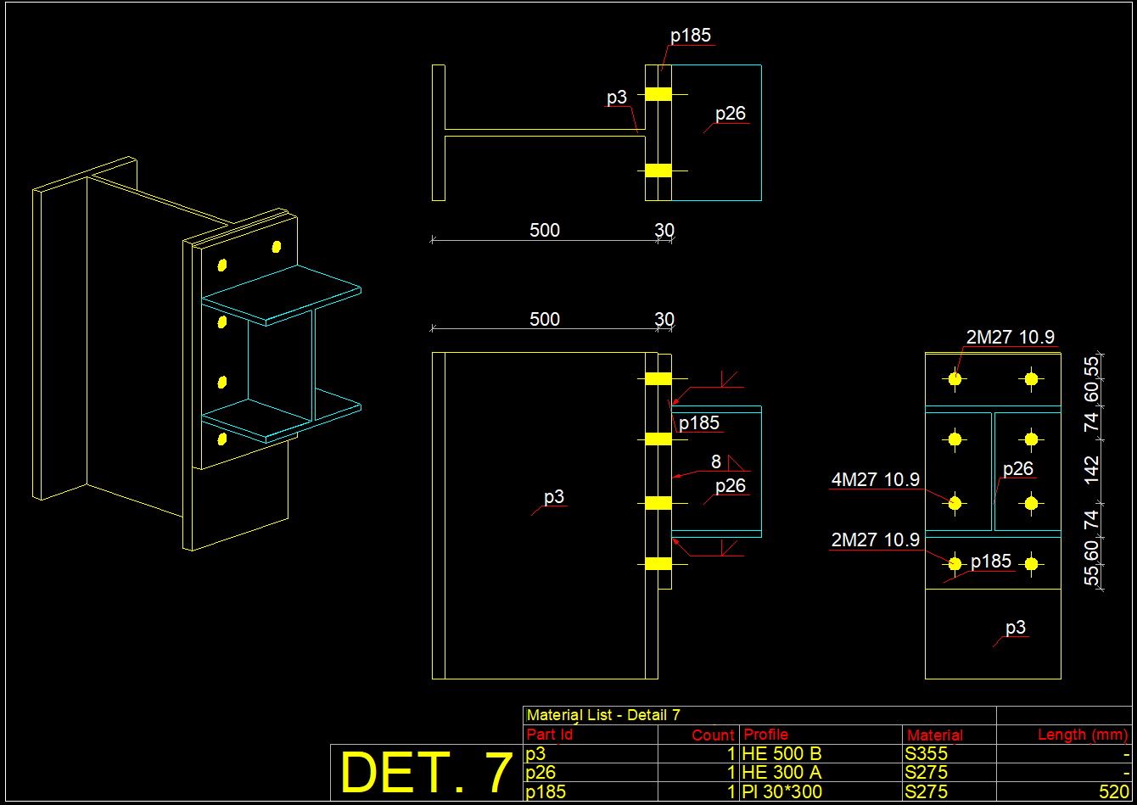
Task: Click a middle bolt strip on the p185 plate
Action: (x=658, y=439)
